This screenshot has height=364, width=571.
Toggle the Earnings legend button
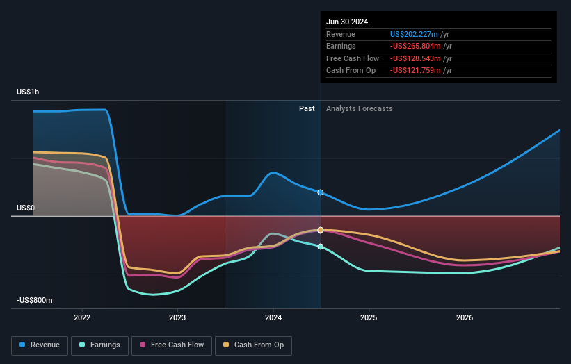99,345
